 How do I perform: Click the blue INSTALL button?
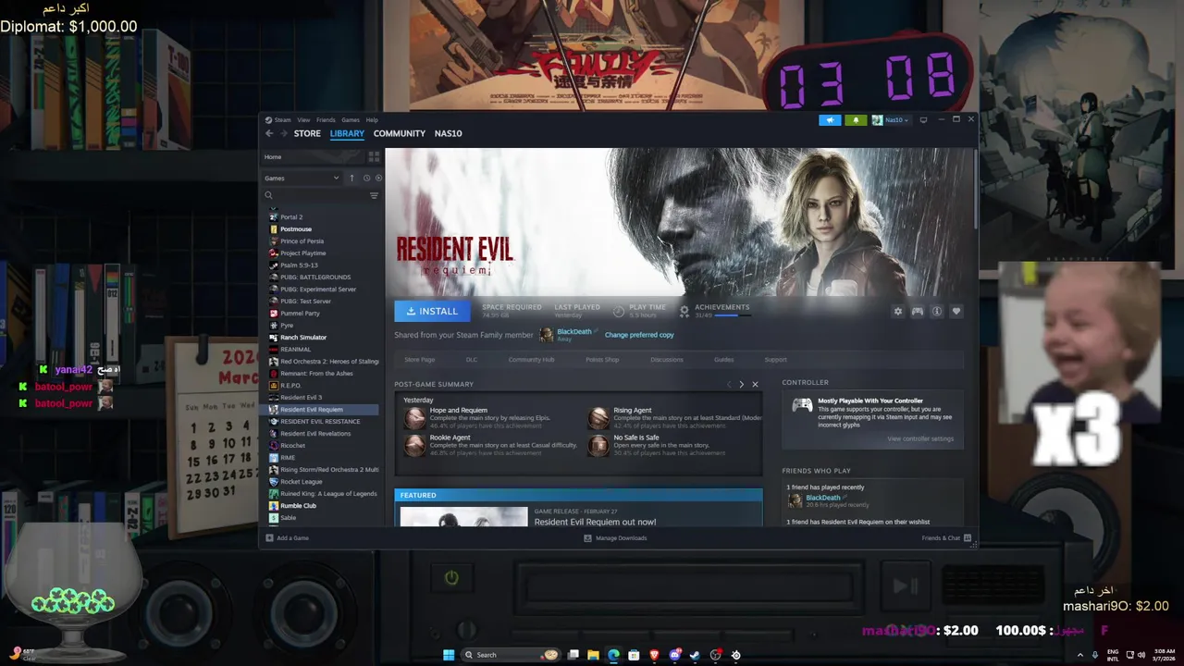(x=432, y=311)
